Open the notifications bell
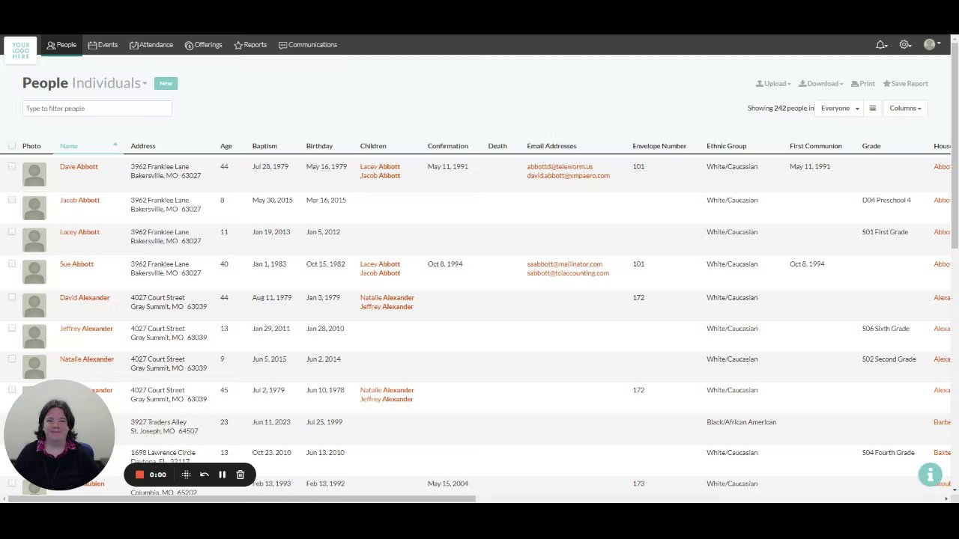Viewport: 959px width, 539px height. tap(881, 45)
